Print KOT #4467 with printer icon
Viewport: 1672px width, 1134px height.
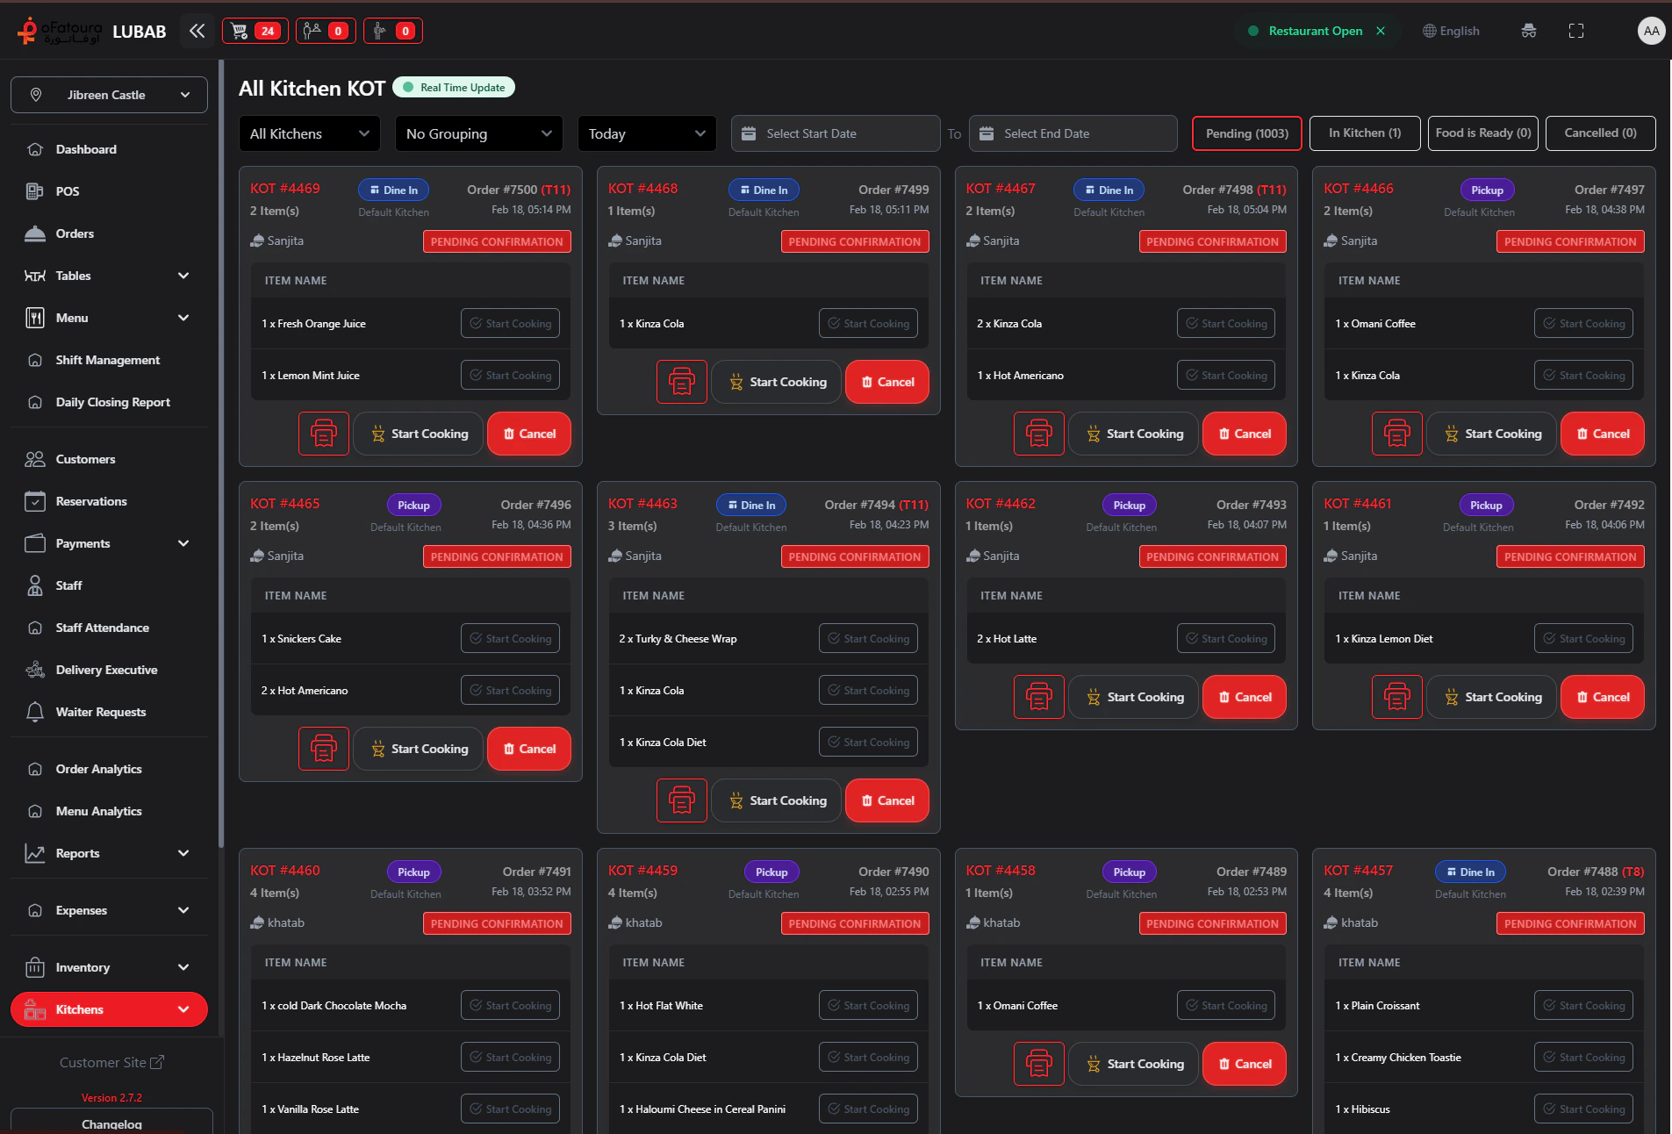pos(1039,434)
